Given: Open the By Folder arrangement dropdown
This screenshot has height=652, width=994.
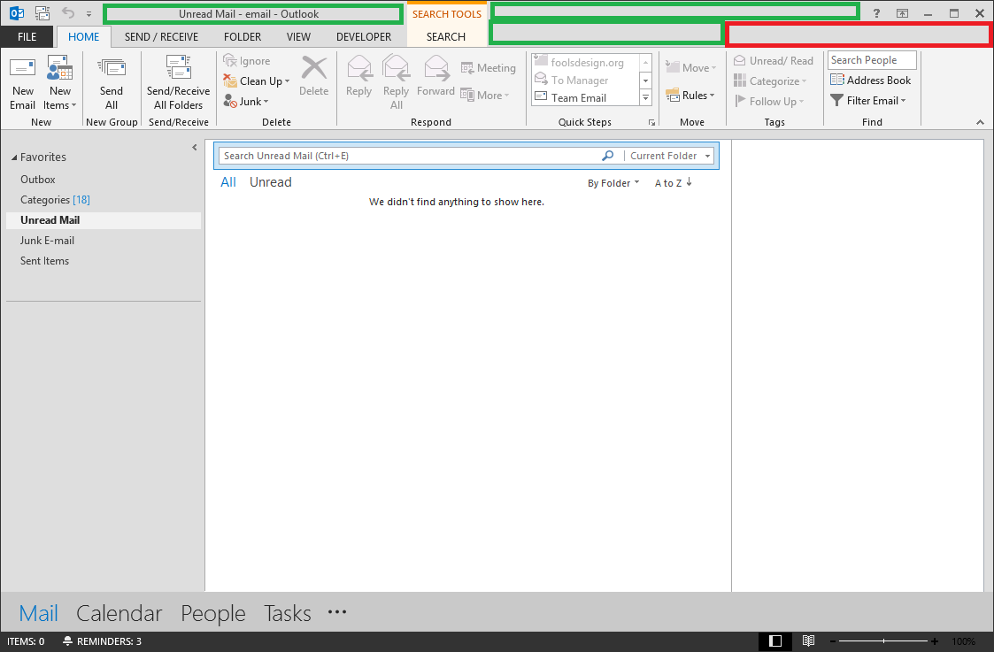Looking at the screenshot, I should click(613, 183).
